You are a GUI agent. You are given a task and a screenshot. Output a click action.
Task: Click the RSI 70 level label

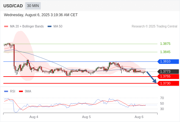[x=162, y=98]
